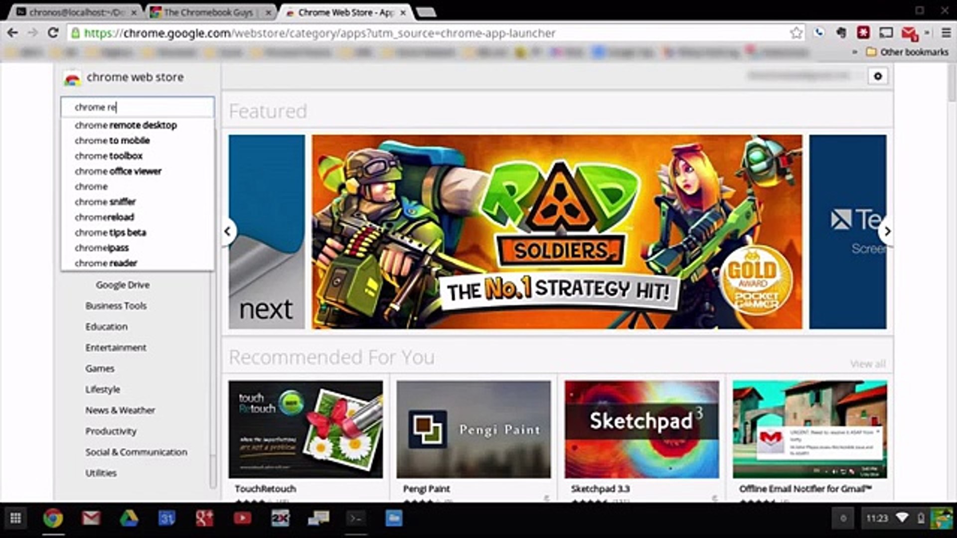Open the YouTube taskbar icon
Screen dimensions: 957x538
coord(242,519)
